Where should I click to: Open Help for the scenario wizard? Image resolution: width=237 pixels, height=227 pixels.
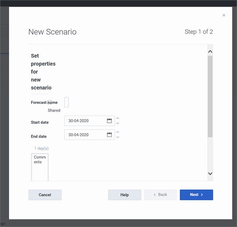click(x=124, y=195)
